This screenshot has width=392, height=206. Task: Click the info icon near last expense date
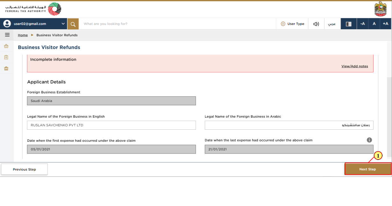click(x=369, y=140)
